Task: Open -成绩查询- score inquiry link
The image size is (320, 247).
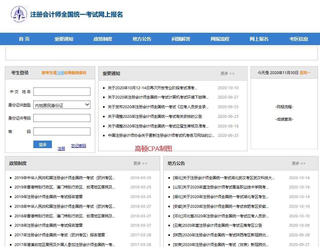Action: pyautogui.click(x=284, y=119)
